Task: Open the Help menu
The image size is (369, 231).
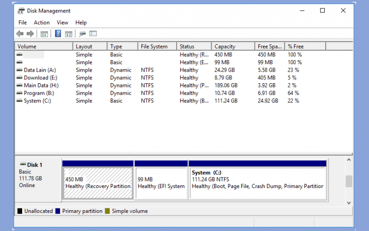Action: pos(81,23)
